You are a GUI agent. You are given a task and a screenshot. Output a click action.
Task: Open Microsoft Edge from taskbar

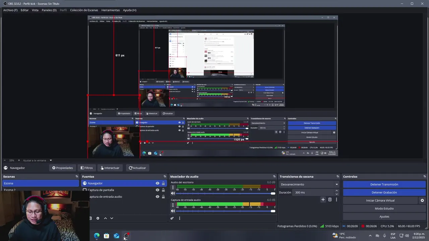[x=97, y=236]
